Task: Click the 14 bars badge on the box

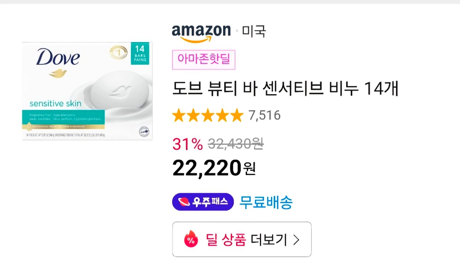Action: [140, 54]
